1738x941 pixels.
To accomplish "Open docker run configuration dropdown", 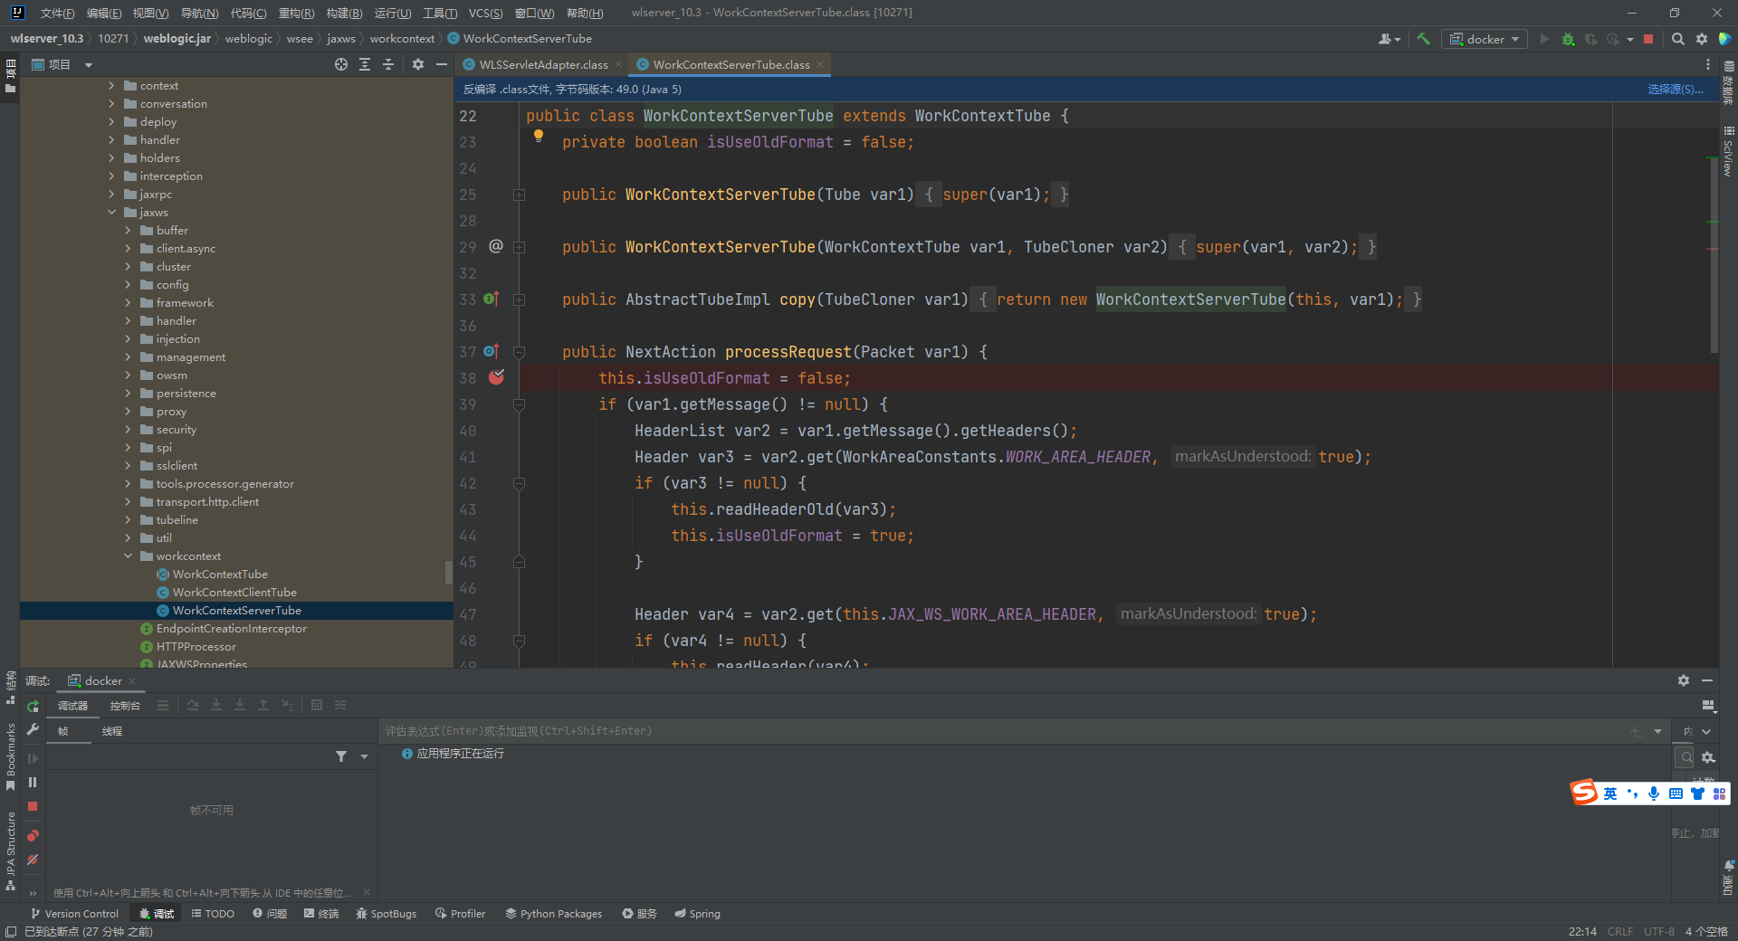I will click(1485, 39).
